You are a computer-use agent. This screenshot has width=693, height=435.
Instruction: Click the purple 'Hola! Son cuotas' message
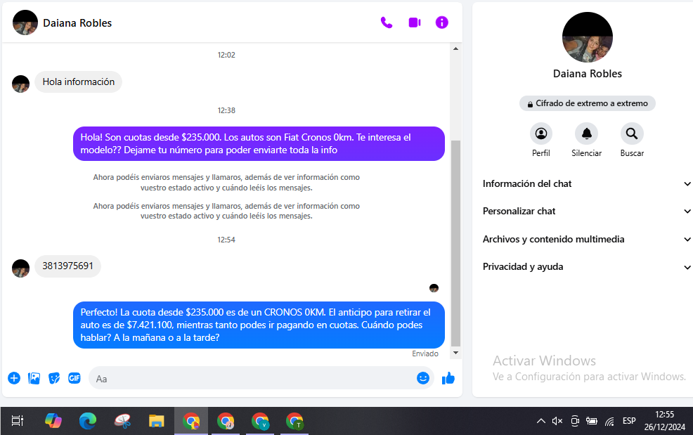point(259,143)
